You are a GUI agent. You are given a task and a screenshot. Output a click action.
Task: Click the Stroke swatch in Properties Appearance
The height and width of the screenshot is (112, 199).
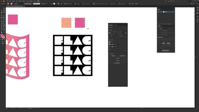click(110, 44)
